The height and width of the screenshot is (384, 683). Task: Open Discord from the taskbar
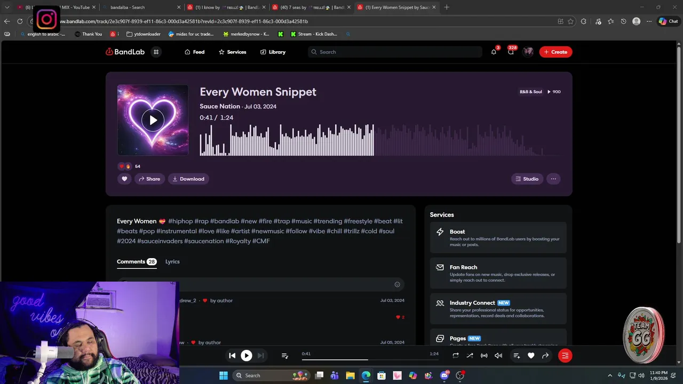pyautogui.click(x=444, y=375)
